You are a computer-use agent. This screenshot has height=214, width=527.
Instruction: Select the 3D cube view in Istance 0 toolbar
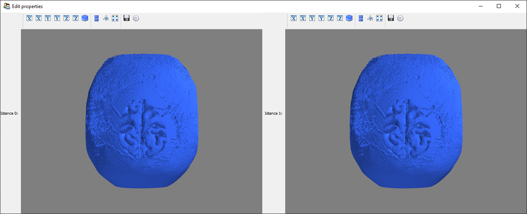[x=85, y=18]
